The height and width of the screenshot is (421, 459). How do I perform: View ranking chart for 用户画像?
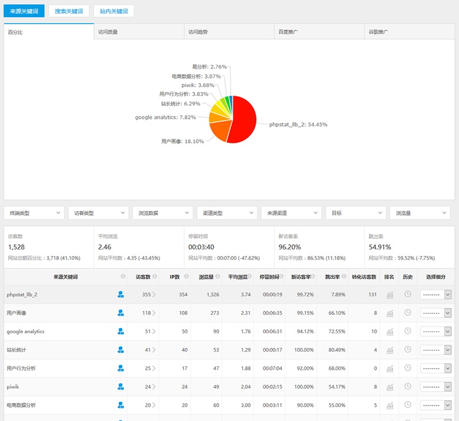pyautogui.click(x=390, y=313)
